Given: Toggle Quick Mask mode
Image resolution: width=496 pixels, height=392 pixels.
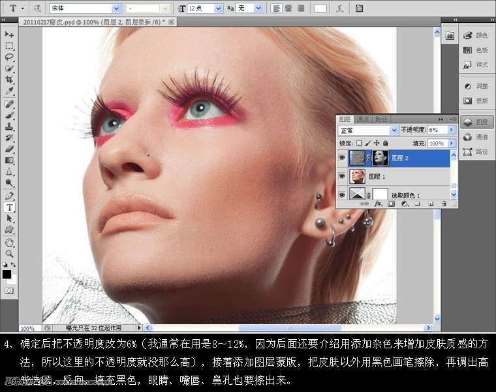Looking at the screenshot, I should [9, 290].
